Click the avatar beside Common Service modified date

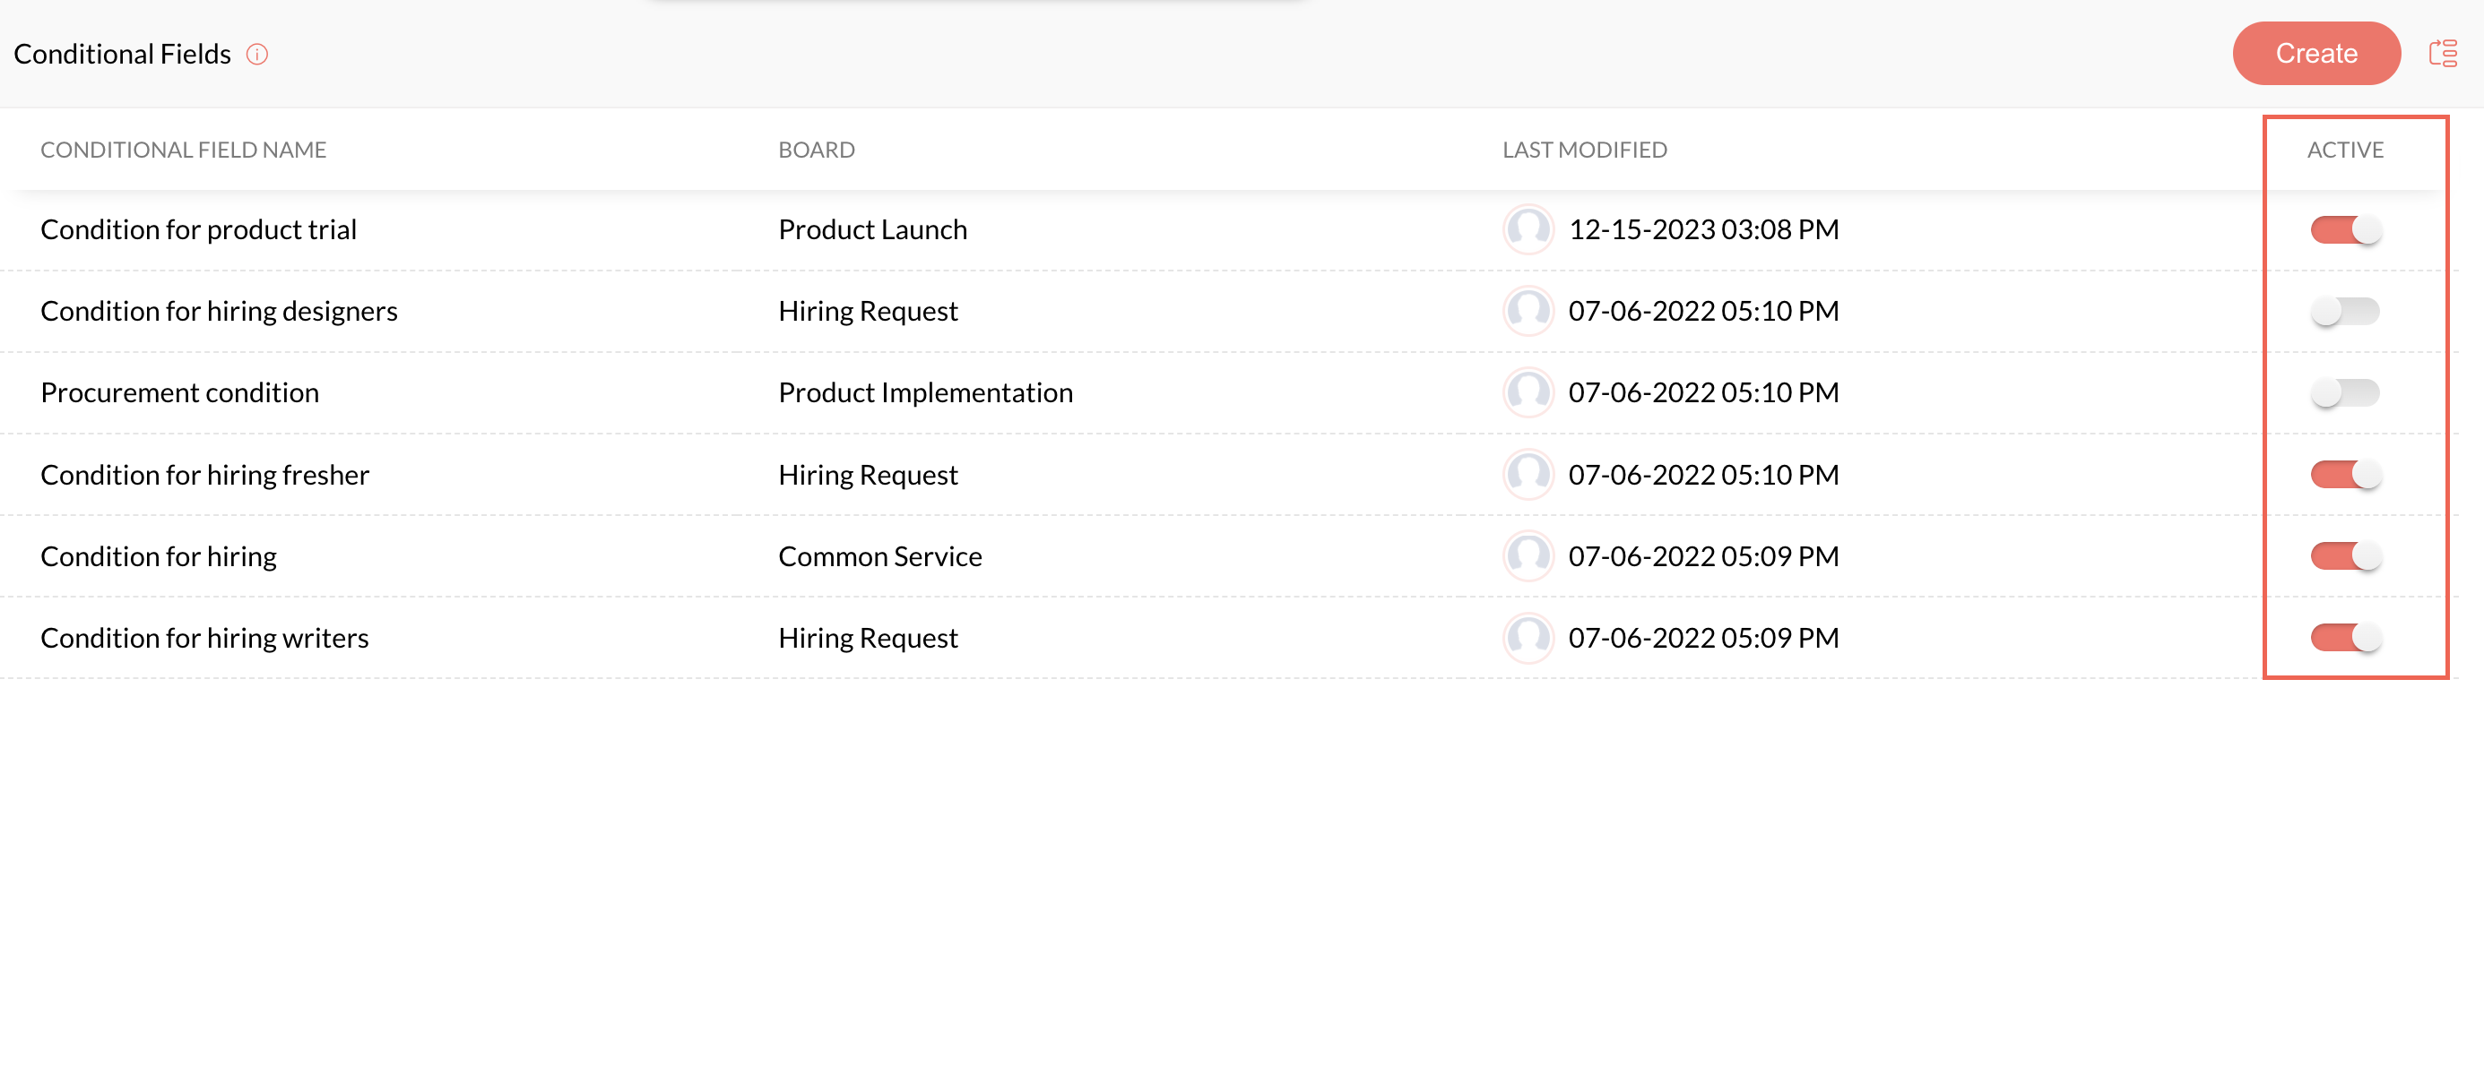tap(1528, 555)
